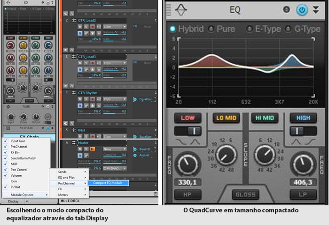Toggle LOW band button in large EQ
The image size is (329, 225).
click(188, 118)
